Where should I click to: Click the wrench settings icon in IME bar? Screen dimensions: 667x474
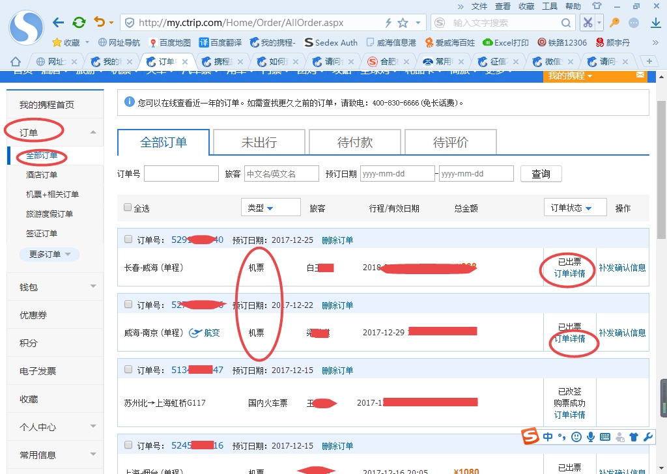tap(648, 437)
